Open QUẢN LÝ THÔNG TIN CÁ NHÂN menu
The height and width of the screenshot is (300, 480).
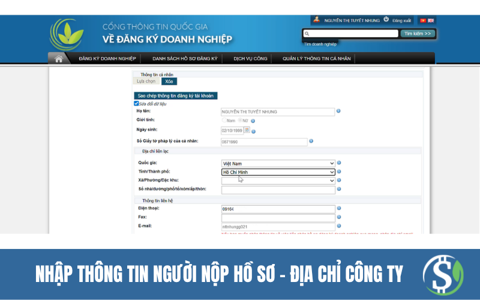317,58
